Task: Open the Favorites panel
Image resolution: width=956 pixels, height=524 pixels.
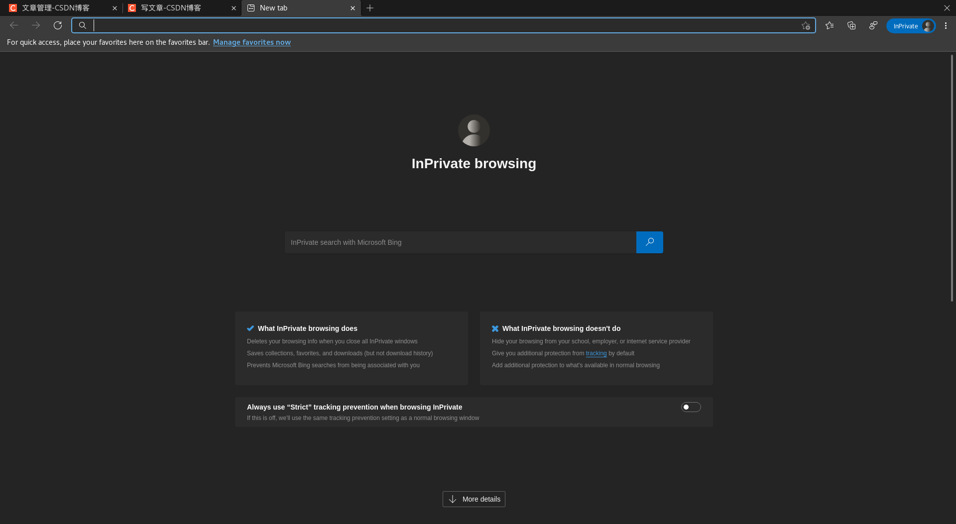Action: click(830, 25)
